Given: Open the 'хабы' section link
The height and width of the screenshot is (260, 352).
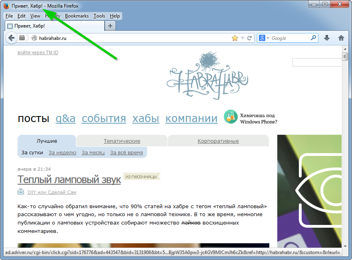Looking at the screenshot, I should 146,118.
